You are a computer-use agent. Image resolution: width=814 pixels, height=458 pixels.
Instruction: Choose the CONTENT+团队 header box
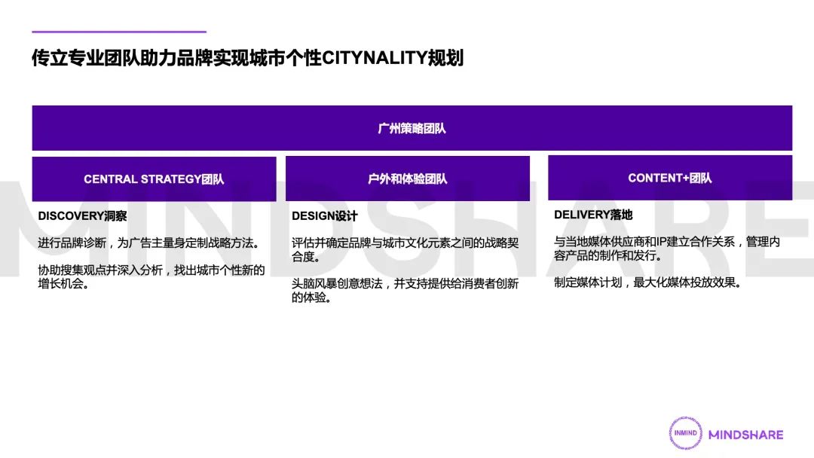pos(669,178)
